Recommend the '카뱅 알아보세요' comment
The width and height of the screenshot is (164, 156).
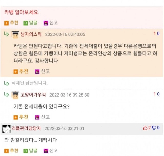tap(11, 23)
